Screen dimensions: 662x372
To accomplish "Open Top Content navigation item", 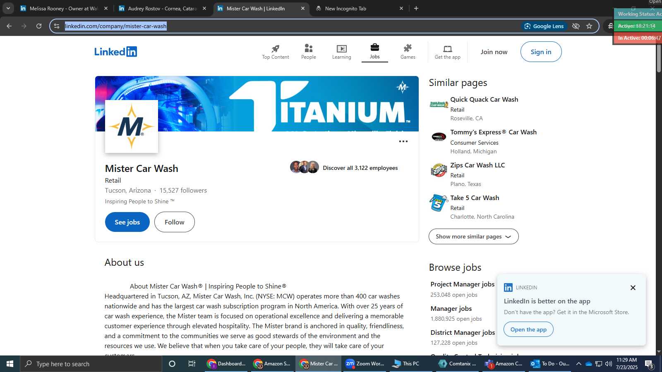I will point(275,52).
